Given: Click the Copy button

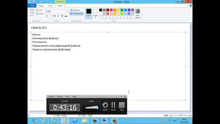Looking at the screenshot, I should click(40, 14).
